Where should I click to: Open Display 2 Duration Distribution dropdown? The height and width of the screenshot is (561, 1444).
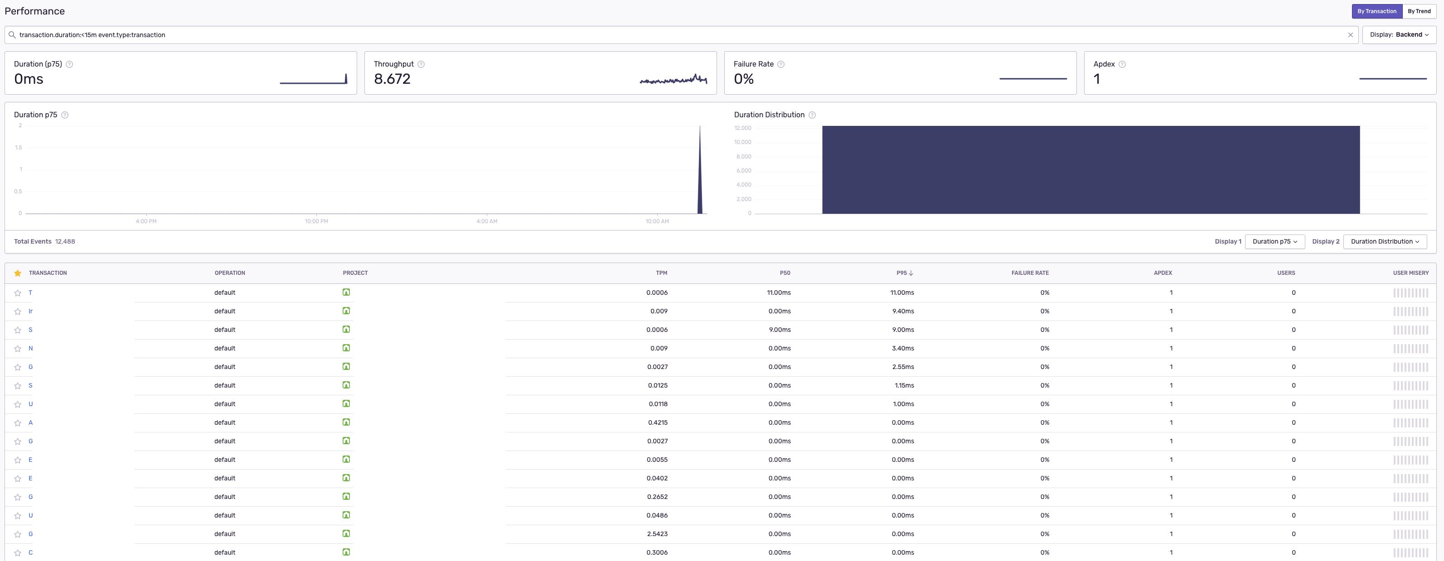coord(1385,242)
